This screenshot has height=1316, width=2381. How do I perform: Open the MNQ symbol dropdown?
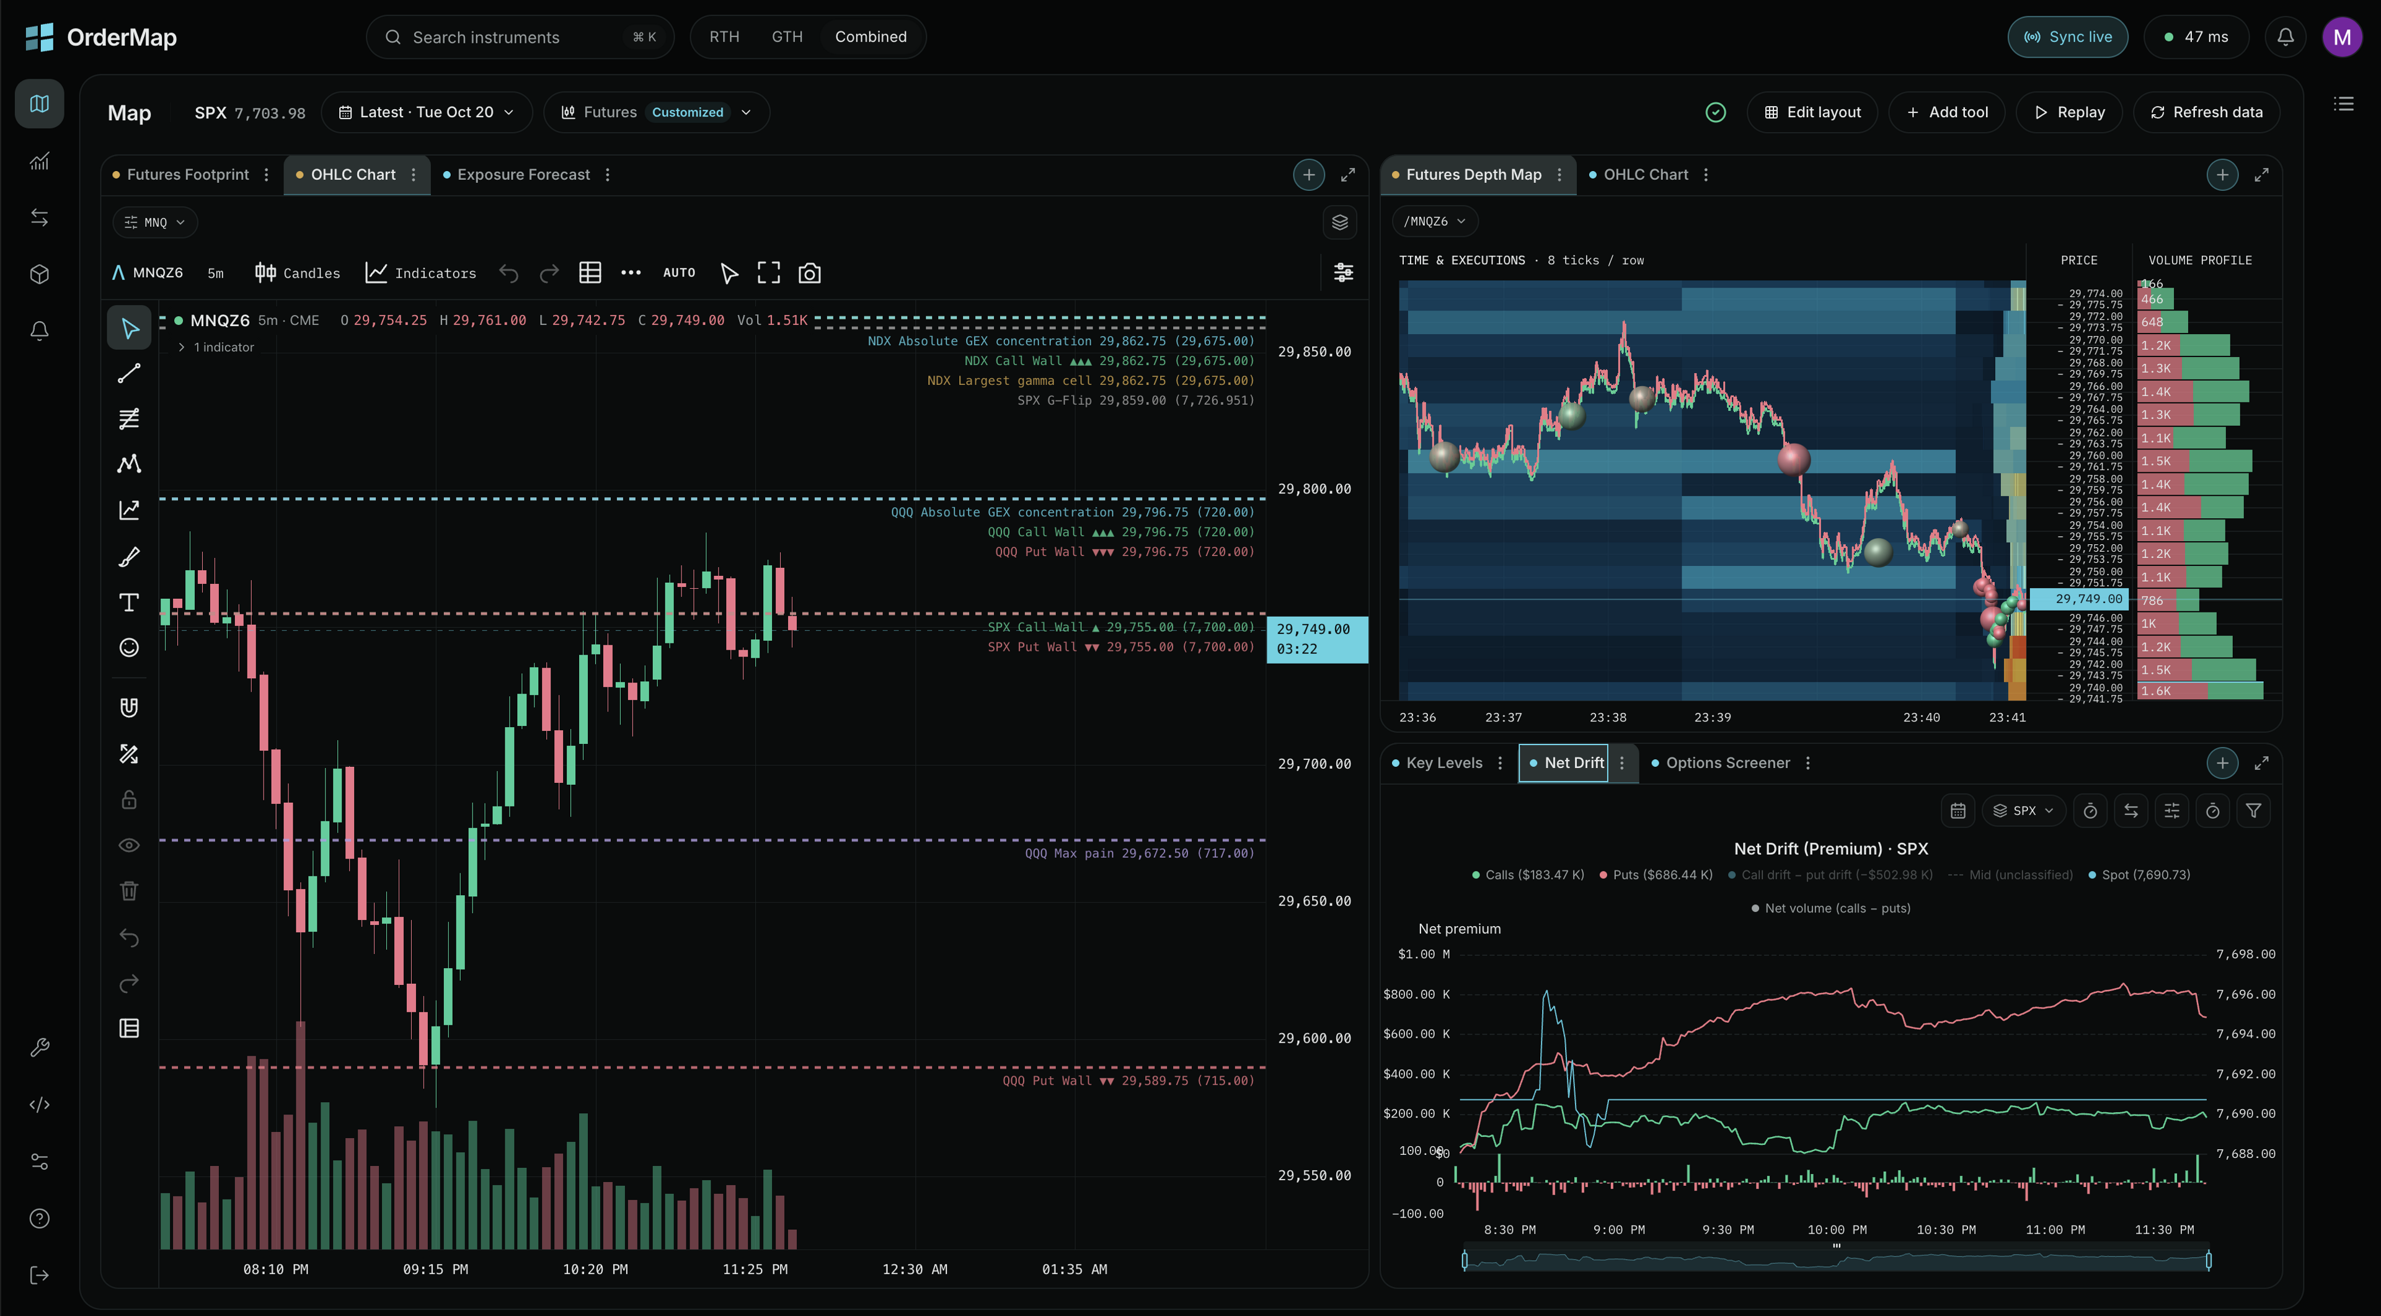click(154, 223)
